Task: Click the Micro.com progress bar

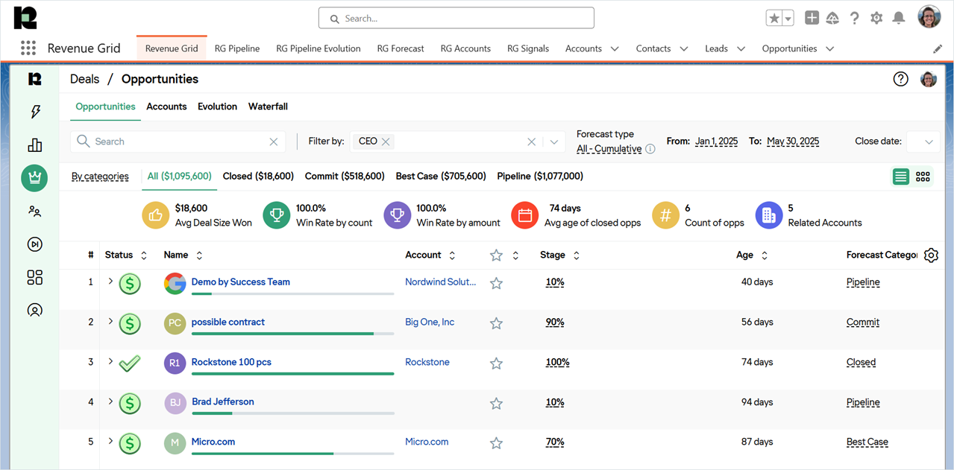Action: (x=292, y=453)
